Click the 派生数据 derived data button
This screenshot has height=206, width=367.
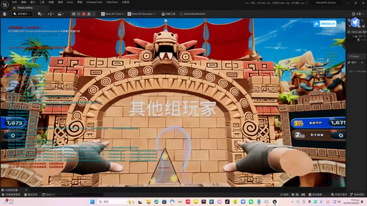315,195
